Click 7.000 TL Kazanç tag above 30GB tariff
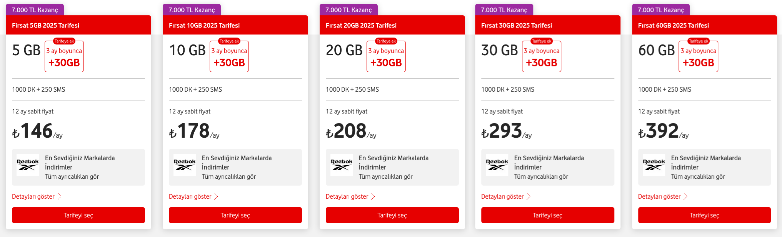Viewport: 782px width, 237px height. 504,10
